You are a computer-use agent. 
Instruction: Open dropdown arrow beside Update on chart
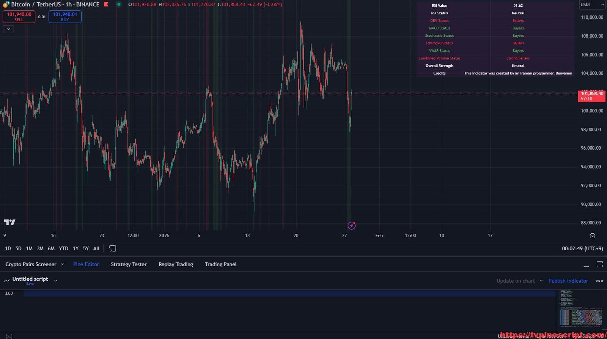point(541,281)
